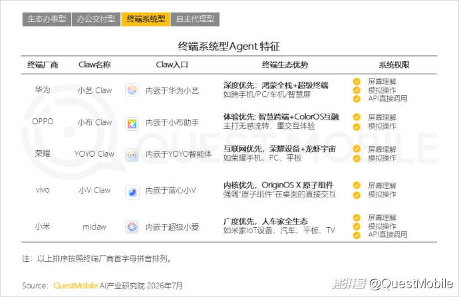Click the 体验优先 ColorOS互融 advantage text
This screenshot has width=459, height=297.
point(281,117)
